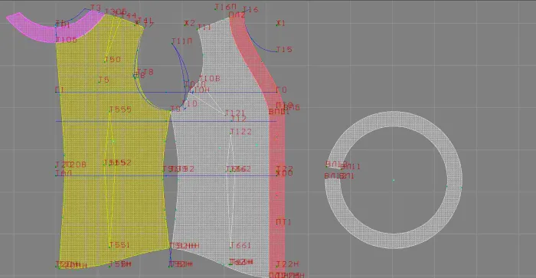Click point T5 on the back piece
This screenshot has height=278, width=536.
(x=103, y=80)
